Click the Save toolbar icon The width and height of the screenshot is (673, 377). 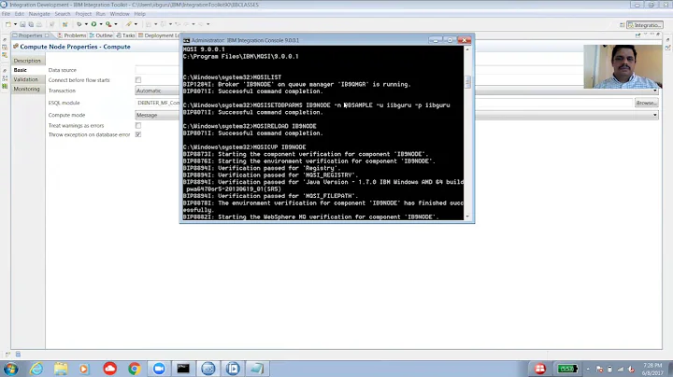pos(22,24)
